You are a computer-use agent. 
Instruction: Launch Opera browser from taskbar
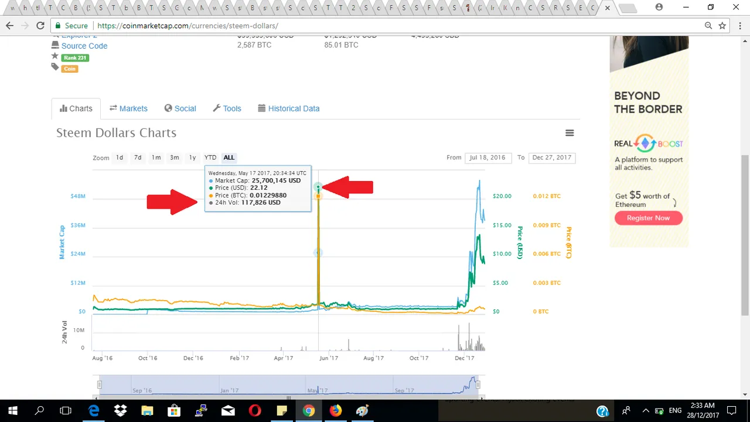click(255, 410)
